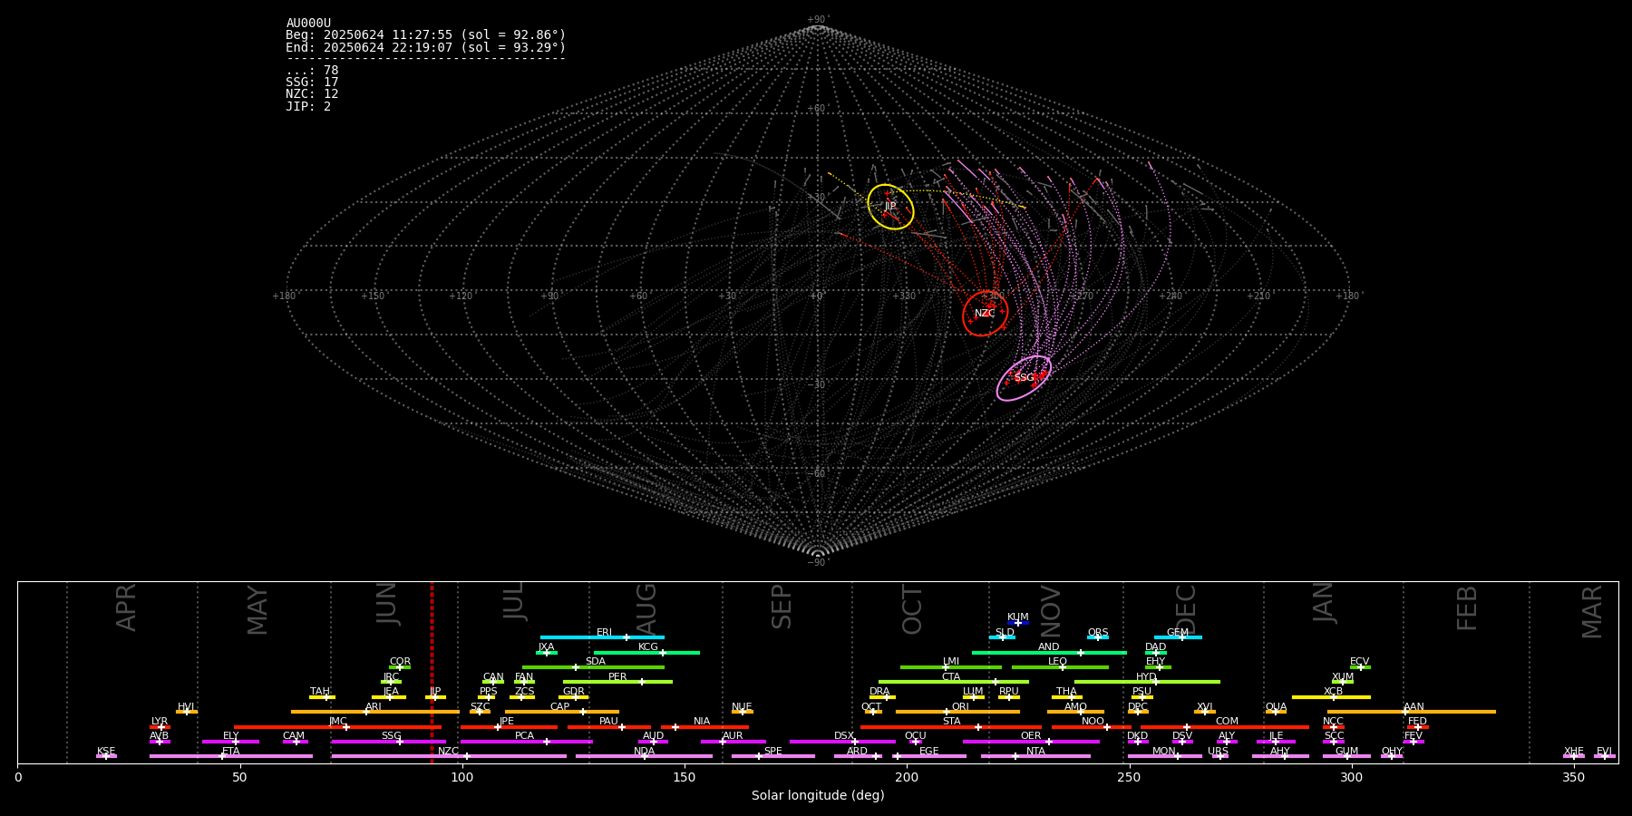The image size is (1632, 816).
Task: Select the NOO shower bar label
Action: [x=1093, y=722]
